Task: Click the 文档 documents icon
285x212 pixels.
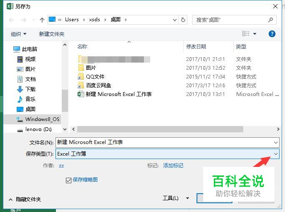Action: [x=20, y=79]
